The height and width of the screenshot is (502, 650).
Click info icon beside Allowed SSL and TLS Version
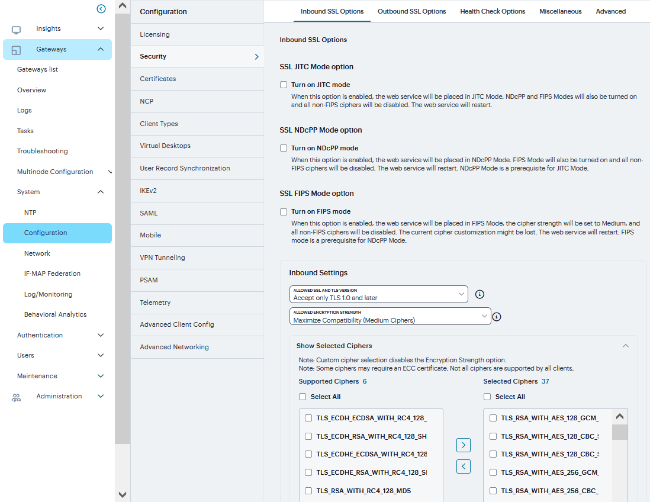(x=480, y=294)
